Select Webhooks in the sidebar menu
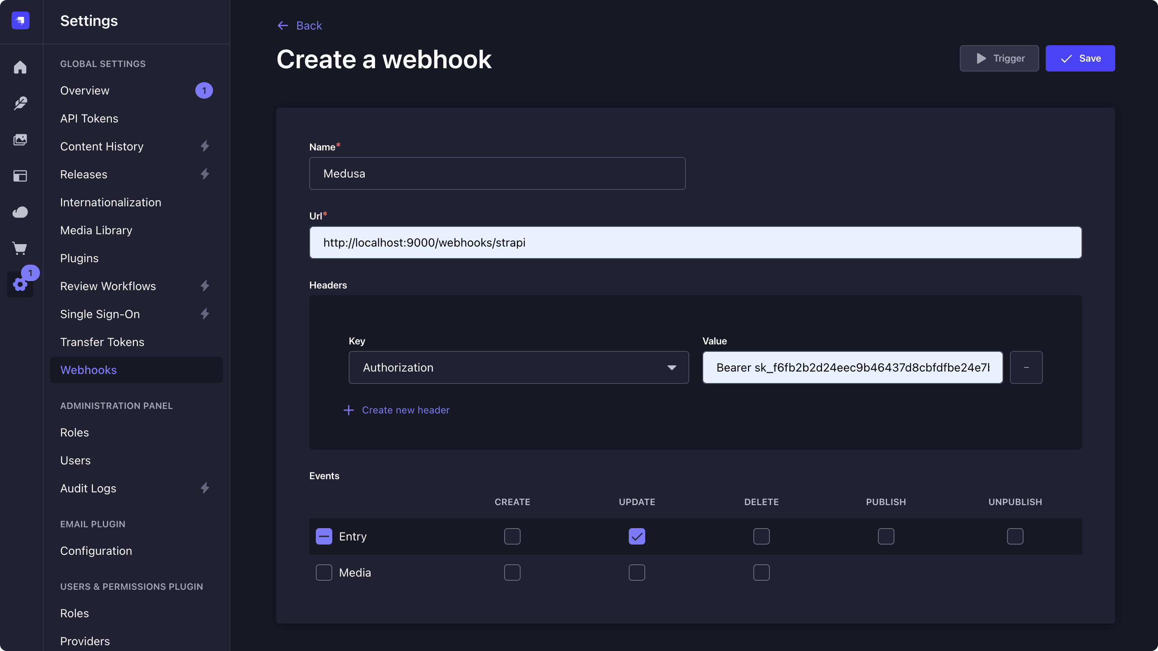 (x=88, y=370)
